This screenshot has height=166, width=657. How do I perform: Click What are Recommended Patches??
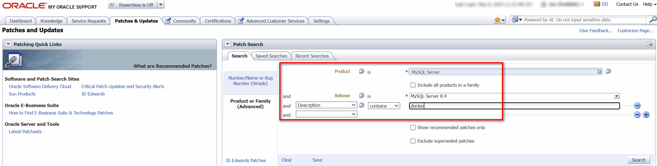(173, 66)
